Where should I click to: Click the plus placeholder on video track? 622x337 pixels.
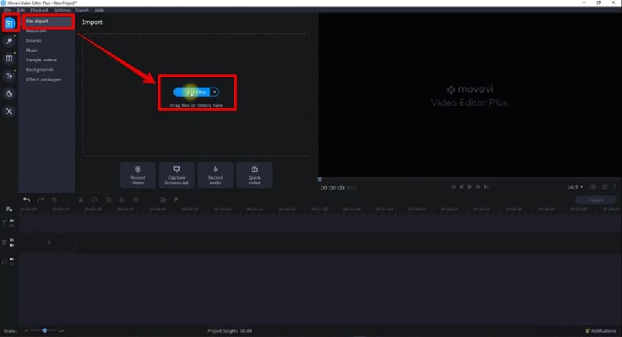pyautogui.click(x=49, y=242)
